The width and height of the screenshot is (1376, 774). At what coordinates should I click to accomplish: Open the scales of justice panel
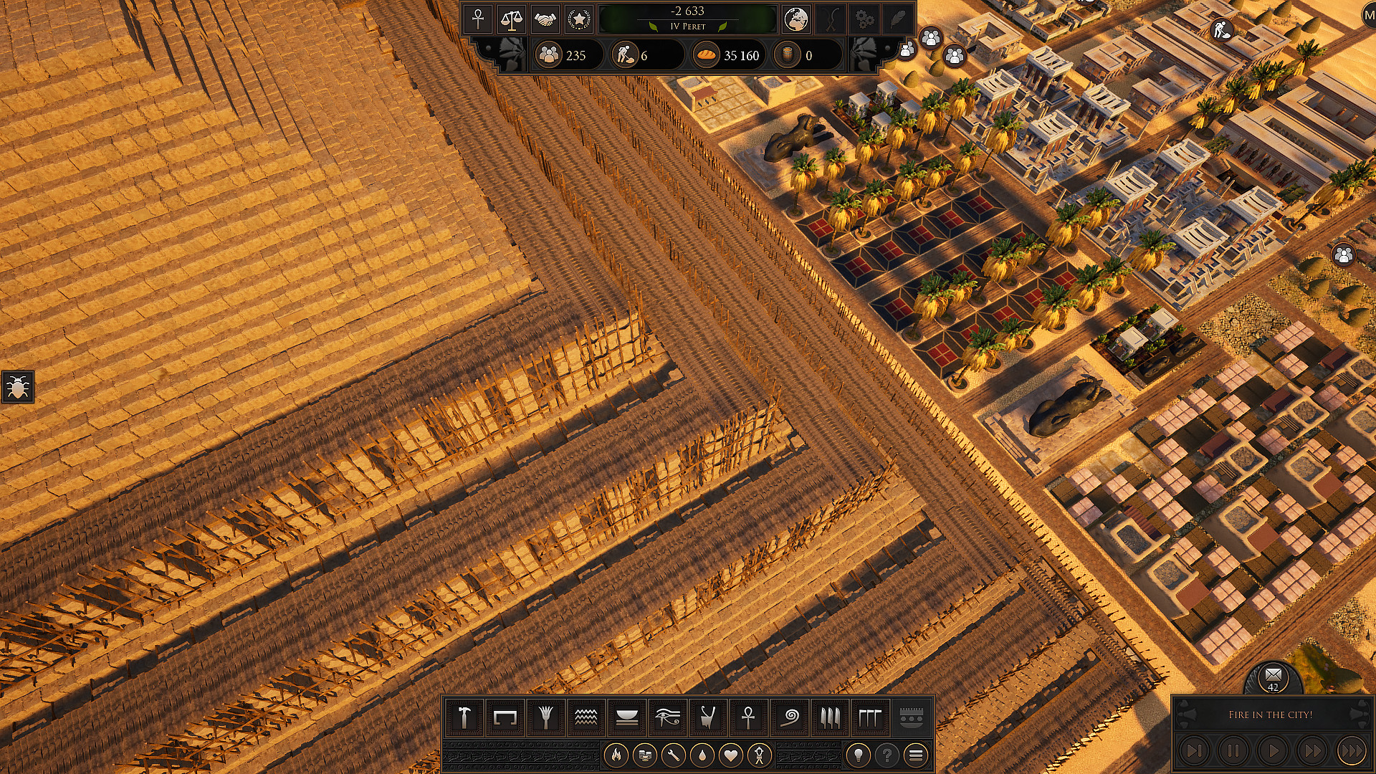tap(511, 20)
